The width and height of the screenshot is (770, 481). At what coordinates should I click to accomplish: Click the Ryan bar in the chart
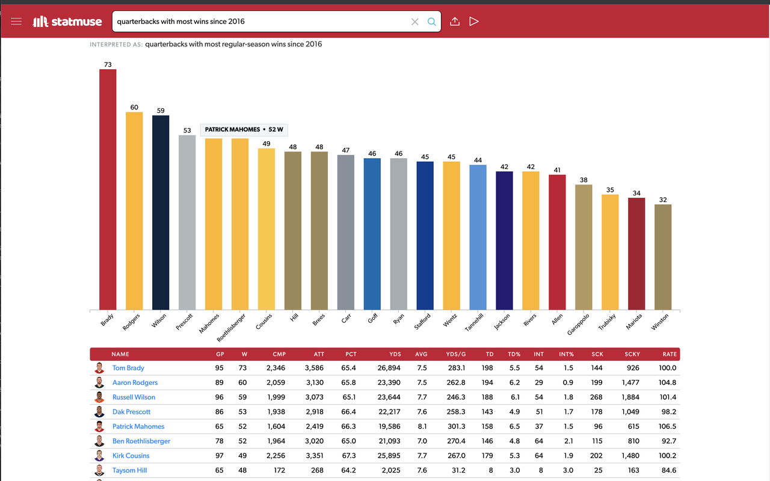coord(399,234)
